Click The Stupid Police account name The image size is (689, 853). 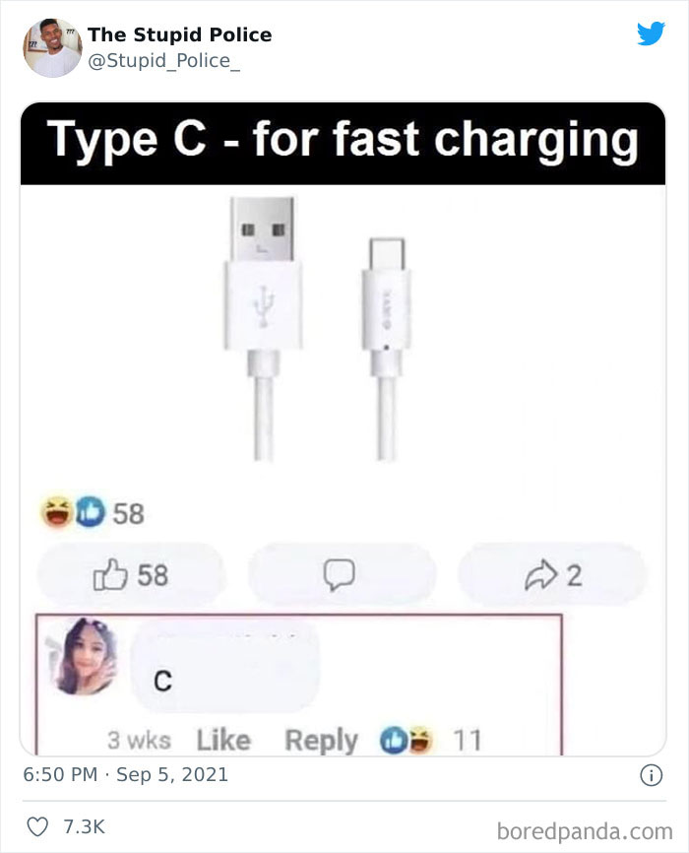[179, 34]
